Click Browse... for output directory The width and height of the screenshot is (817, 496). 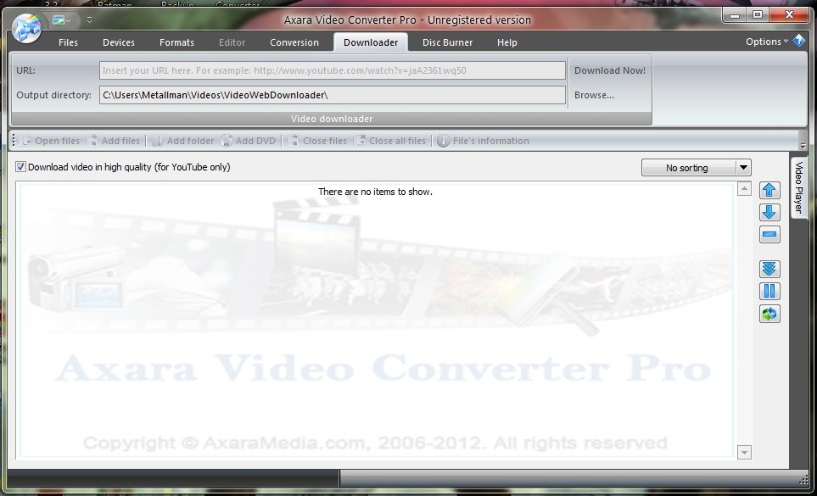pyautogui.click(x=594, y=95)
